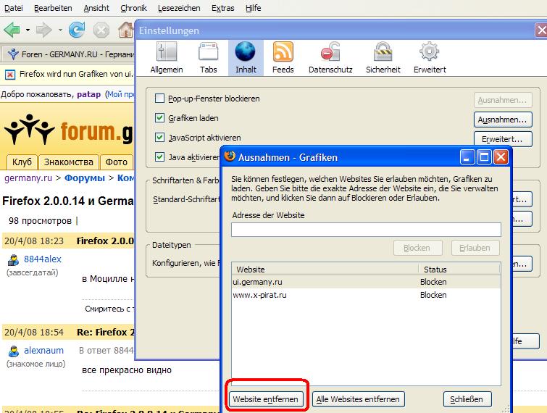Focus the Adresse der Website input field
Image resolution: width=547 pixels, height=413 pixels.
(366, 230)
